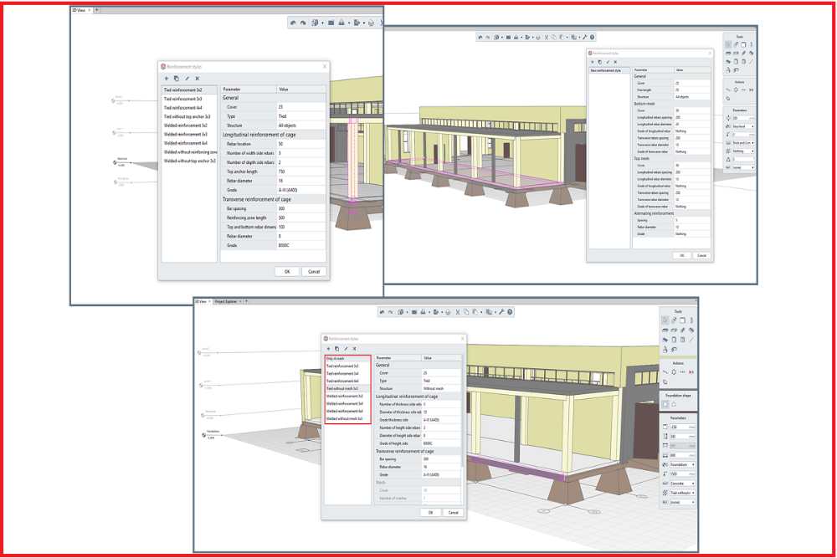Viewport: 837px width, 558px height.
Task: Open the 'Base level' parameter dropdown
Action: coord(743,126)
